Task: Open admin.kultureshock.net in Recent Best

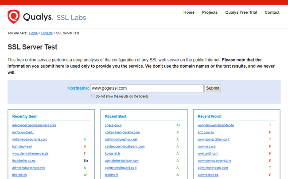Action: 121,139
